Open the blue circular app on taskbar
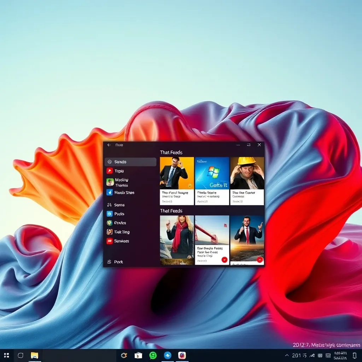362x362 pixels. tap(168, 355)
